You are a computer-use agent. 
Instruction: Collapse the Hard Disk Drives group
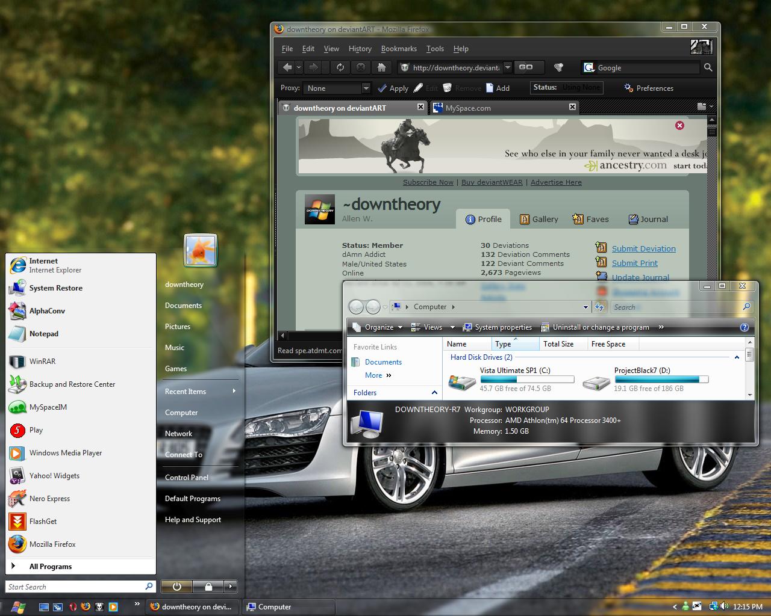pos(737,357)
